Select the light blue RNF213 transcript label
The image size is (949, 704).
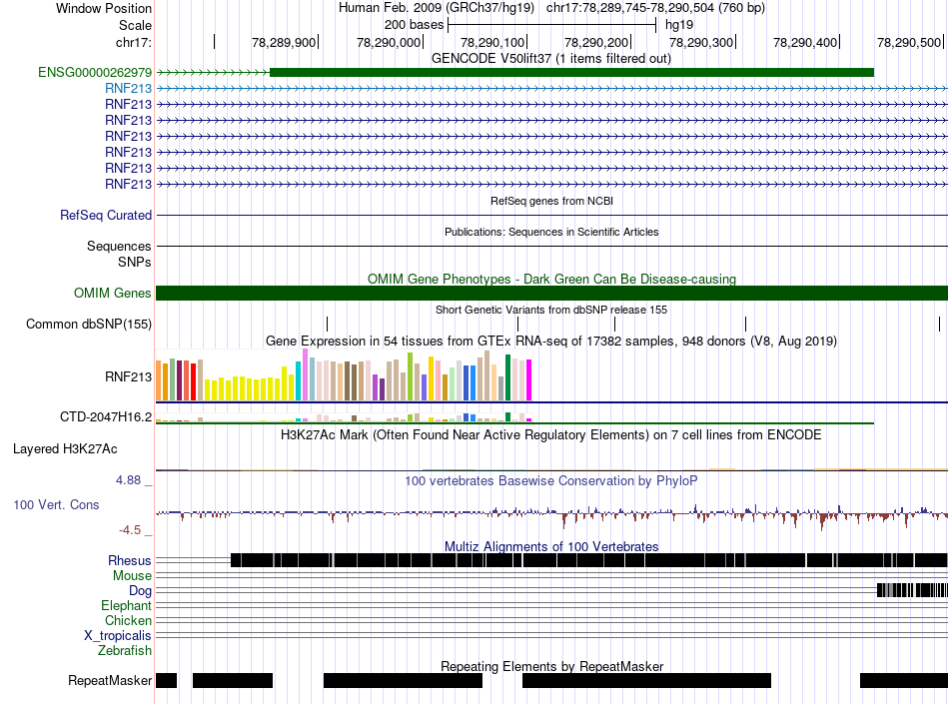pyautogui.click(x=128, y=88)
